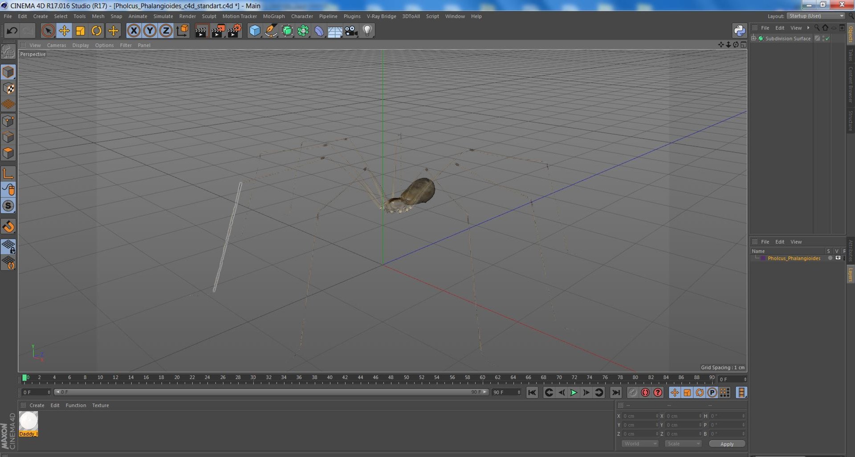The height and width of the screenshot is (457, 855).
Task: Click Render to Picture Viewer icon
Action: coord(218,31)
